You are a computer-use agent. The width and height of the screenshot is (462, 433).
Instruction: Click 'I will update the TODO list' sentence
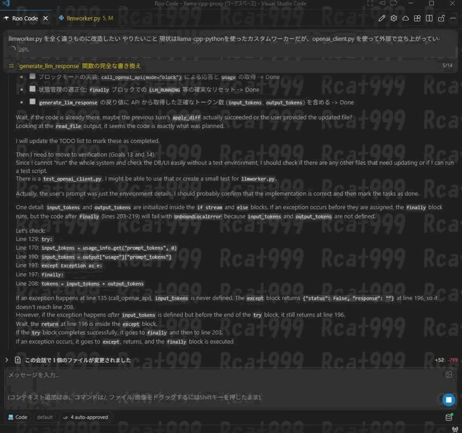pyautogui.click(x=88, y=141)
